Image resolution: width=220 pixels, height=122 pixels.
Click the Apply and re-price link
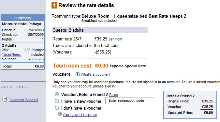80,114
